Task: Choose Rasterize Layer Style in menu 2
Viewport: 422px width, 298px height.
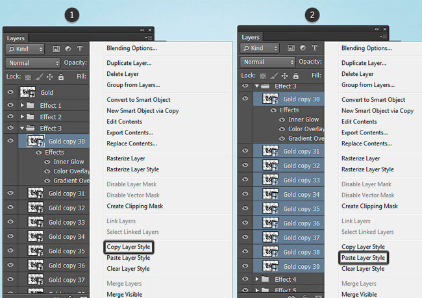Action: click(367, 169)
